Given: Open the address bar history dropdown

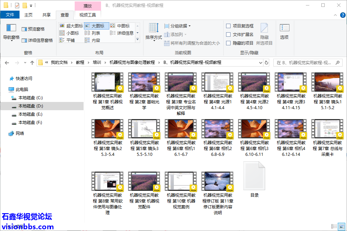Looking at the screenshot, I should click(261, 63).
